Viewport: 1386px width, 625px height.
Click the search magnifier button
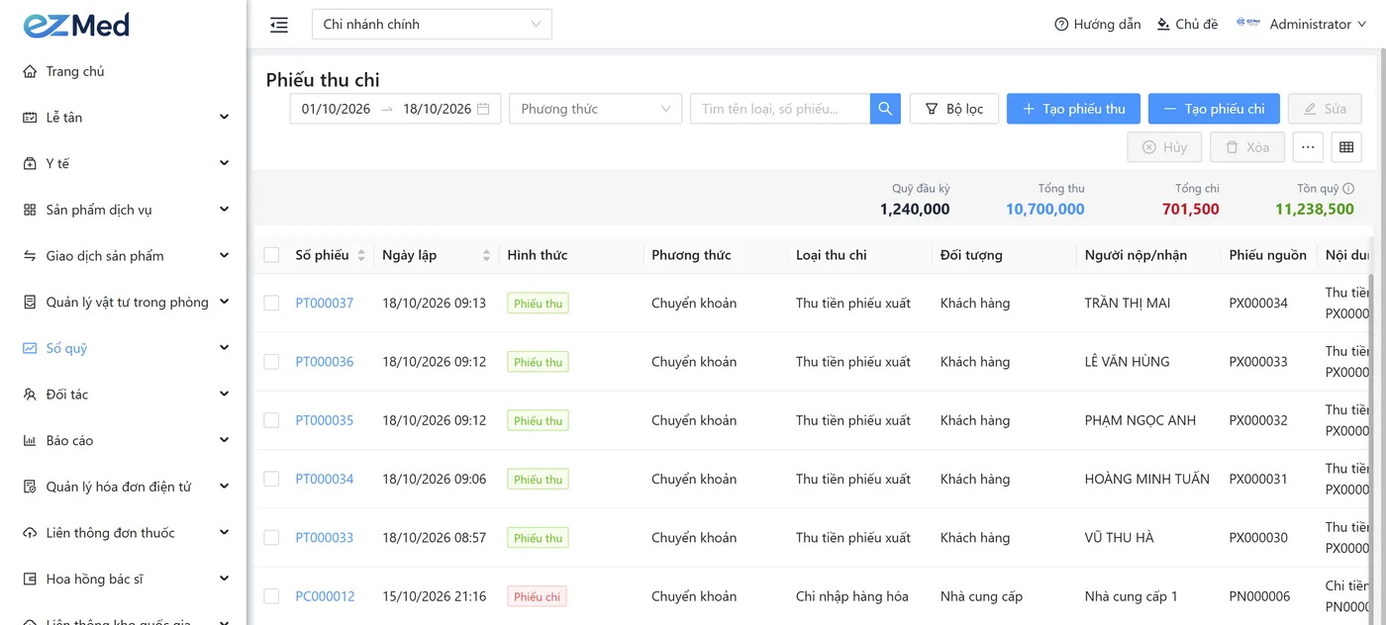tap(885, 109)
